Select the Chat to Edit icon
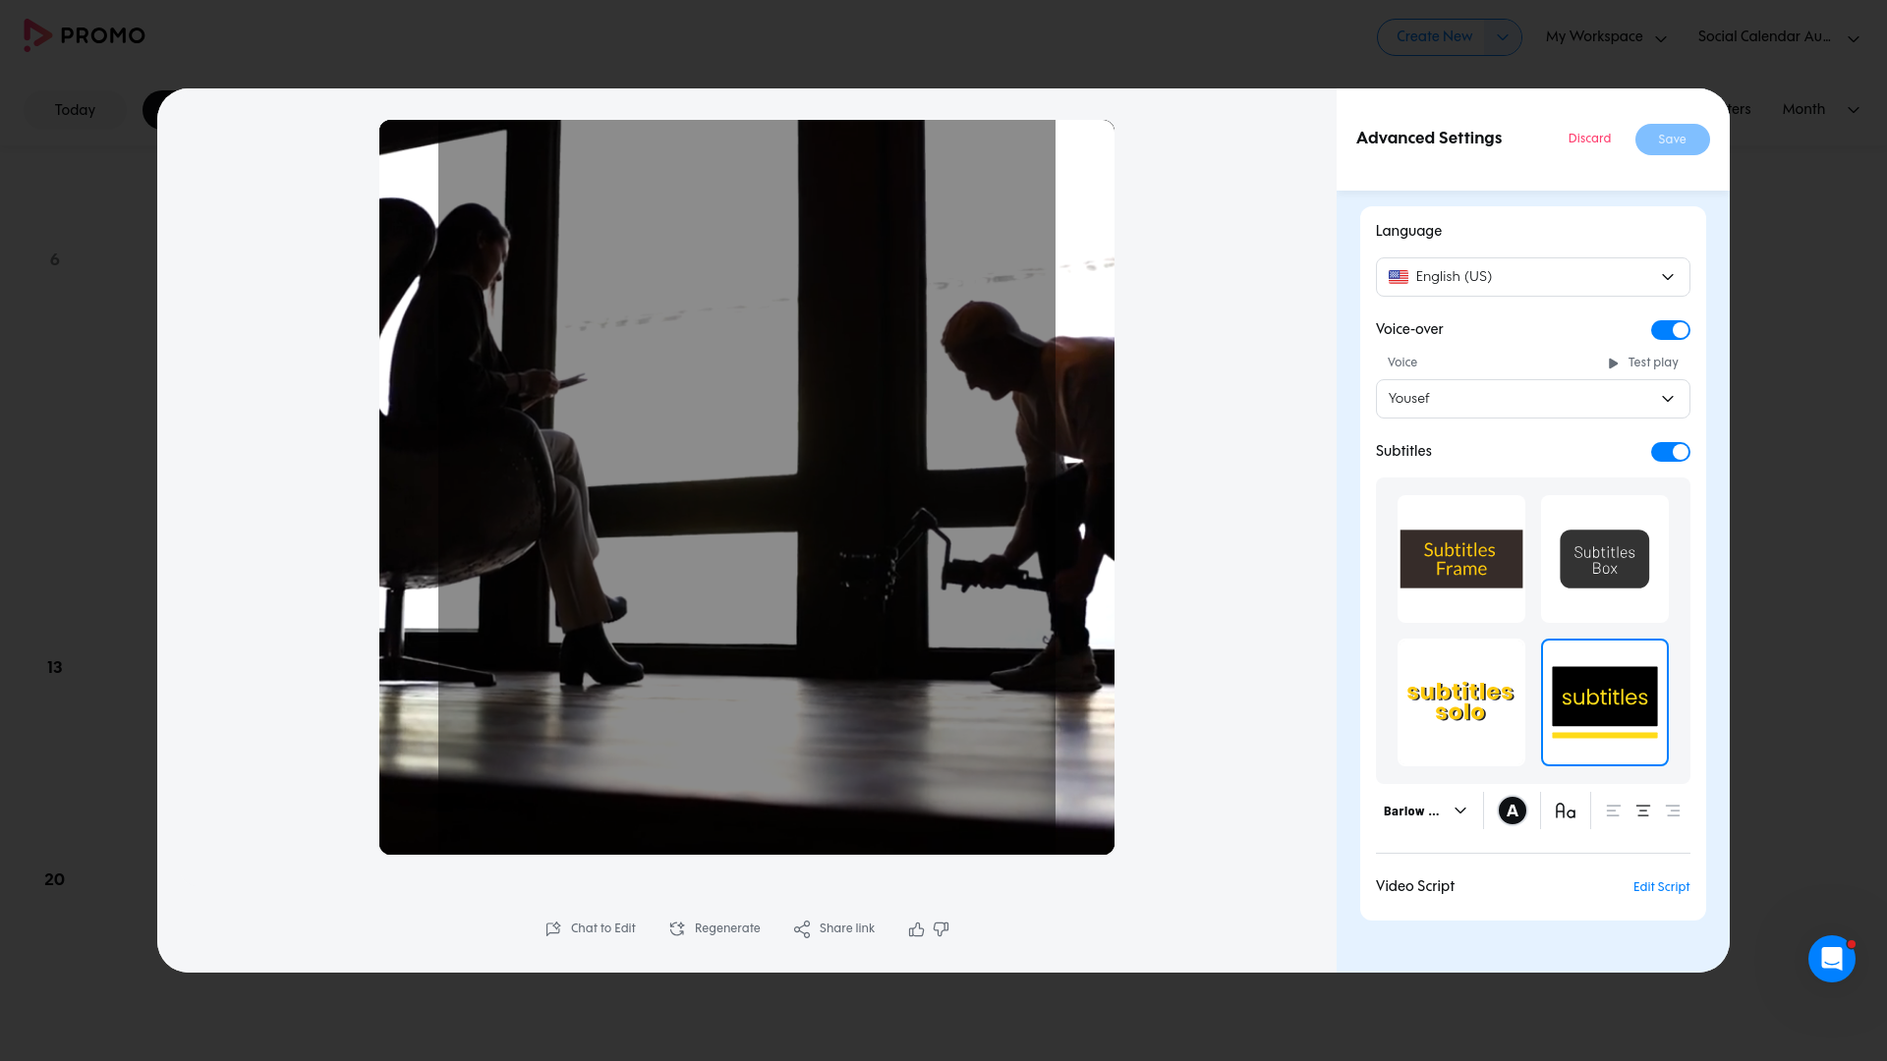The height and width of the screenshot is (1061, 1887). point(554,928)
